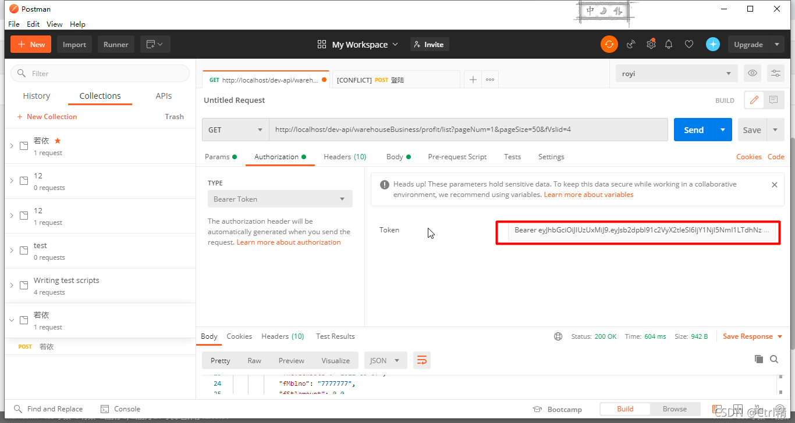This screenshot has width=795, height=423.
Task: Open the JSON format dropdown
Action: pos(385,360)
